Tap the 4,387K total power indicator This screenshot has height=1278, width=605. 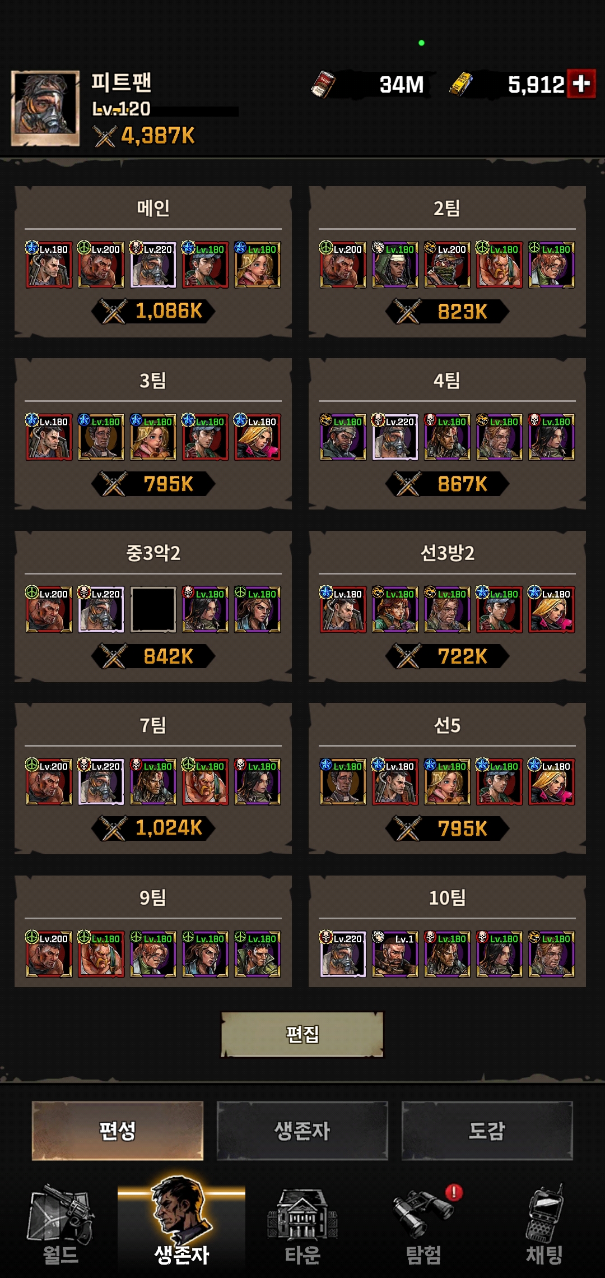coord(145,136)
